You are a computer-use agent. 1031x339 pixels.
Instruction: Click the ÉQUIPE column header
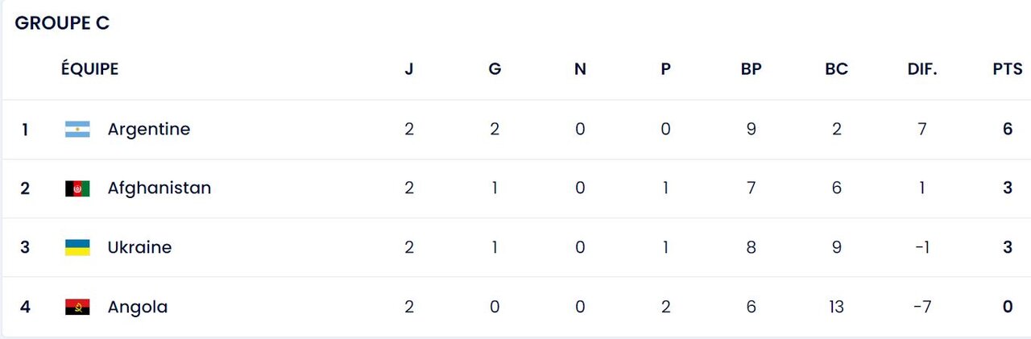coord(89,69)
